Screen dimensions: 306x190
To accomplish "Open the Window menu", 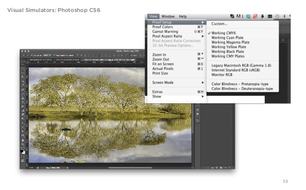I will pos(168,16).
